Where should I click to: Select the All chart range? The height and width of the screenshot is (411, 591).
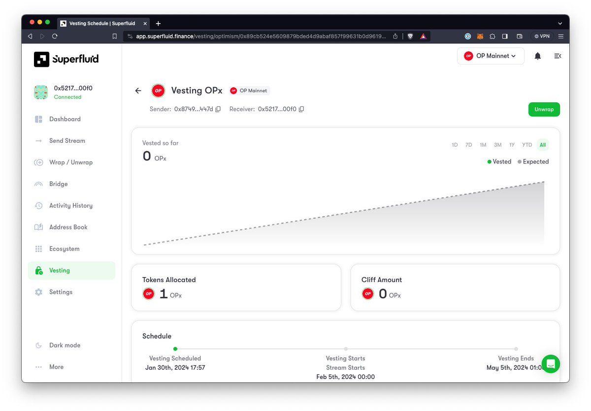pos(543,145)
